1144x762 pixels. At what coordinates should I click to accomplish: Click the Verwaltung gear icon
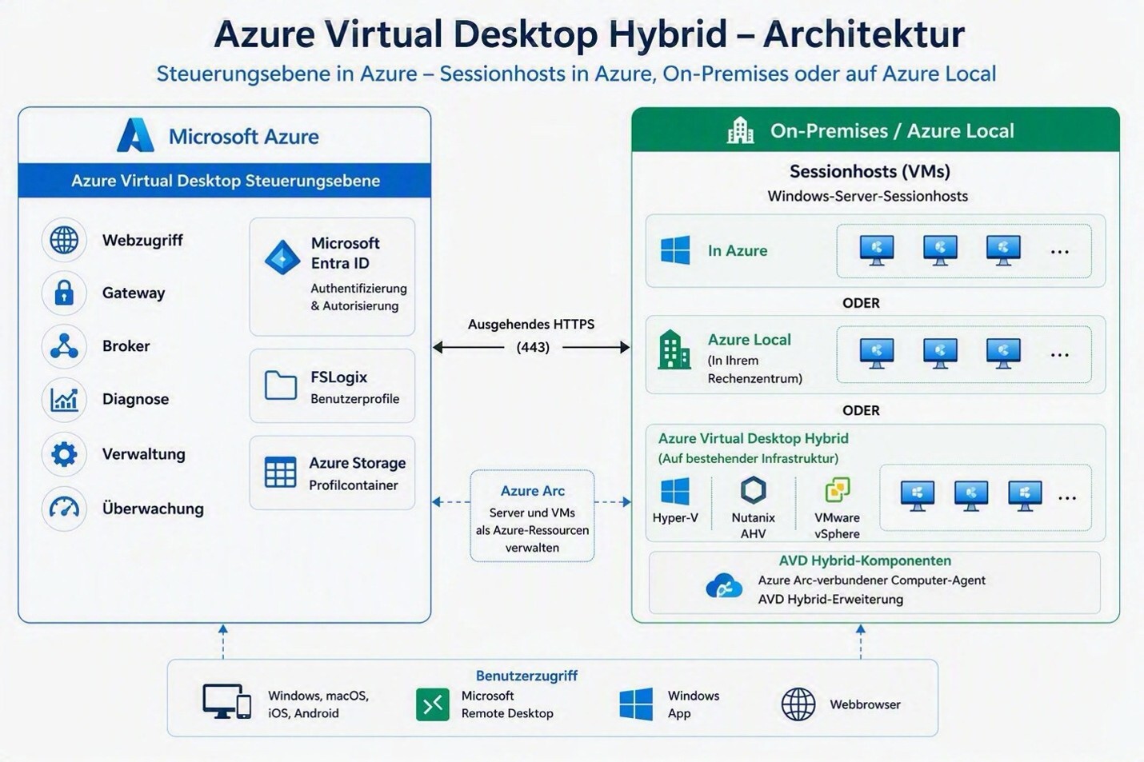tap(64, 454)
